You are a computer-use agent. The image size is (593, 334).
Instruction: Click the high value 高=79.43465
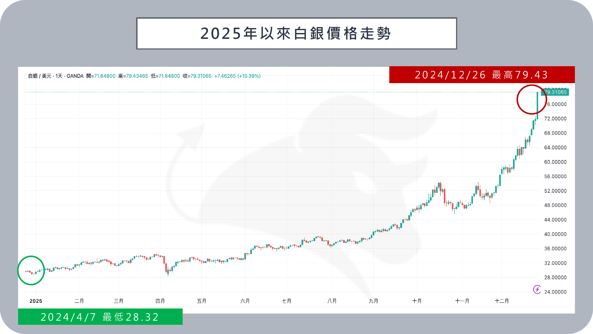pyautogui.click(x=133, y=76)
